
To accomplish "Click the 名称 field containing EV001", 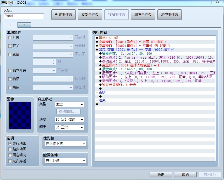I will 24,16.
